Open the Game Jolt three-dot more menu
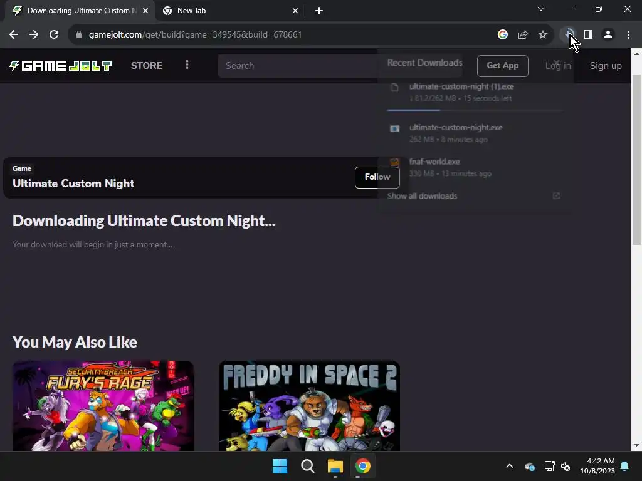The image size is (642, 481). click(187, 65)
